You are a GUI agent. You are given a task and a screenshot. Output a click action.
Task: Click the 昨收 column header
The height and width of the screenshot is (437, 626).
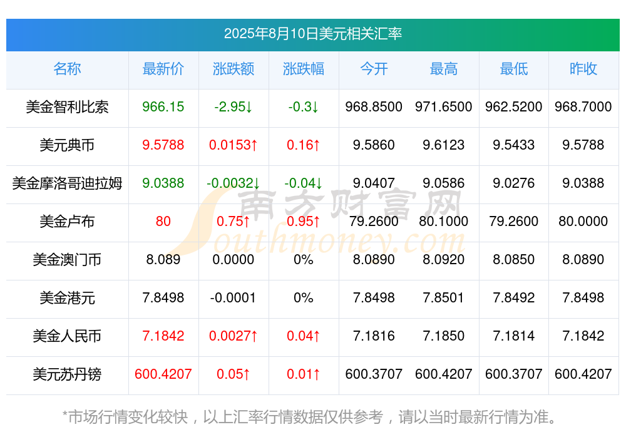click(x=583, y=69)
